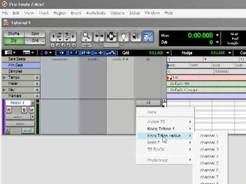Recall zoom preset 4
This screenshot has width=246, height=184.
69,45
